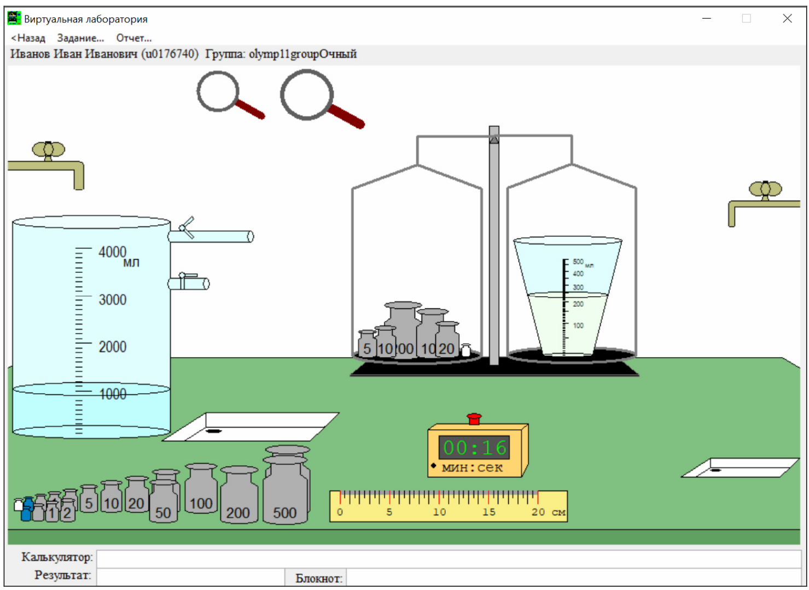The height and width of the screenshot is (590, 809).
Task: Focus the Калькулятор input field
Action: (449, 558)
